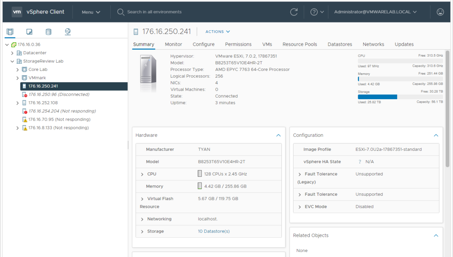Open the Administrator@VMWARELAB.LOCAL user menu
The width and height of the screenshot is (453, 257).
point(375,12)
